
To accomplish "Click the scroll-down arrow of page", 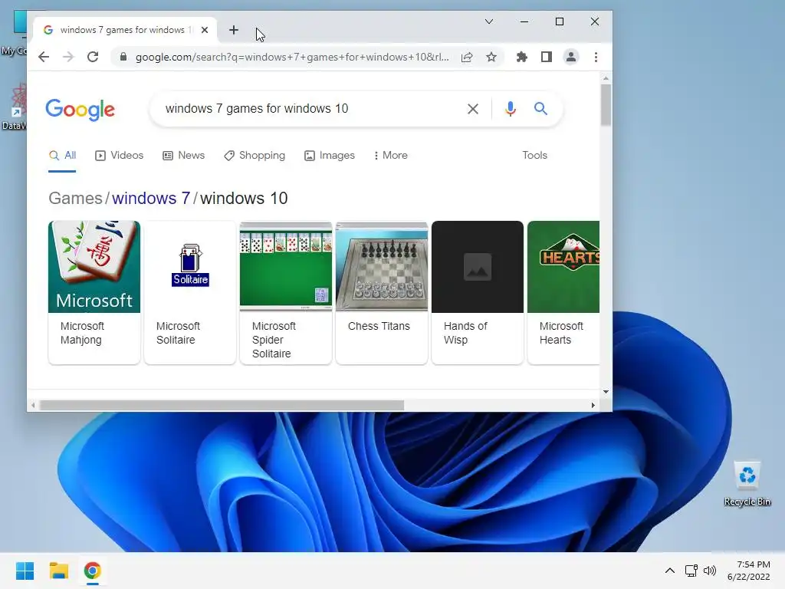I will pos(606,392).
